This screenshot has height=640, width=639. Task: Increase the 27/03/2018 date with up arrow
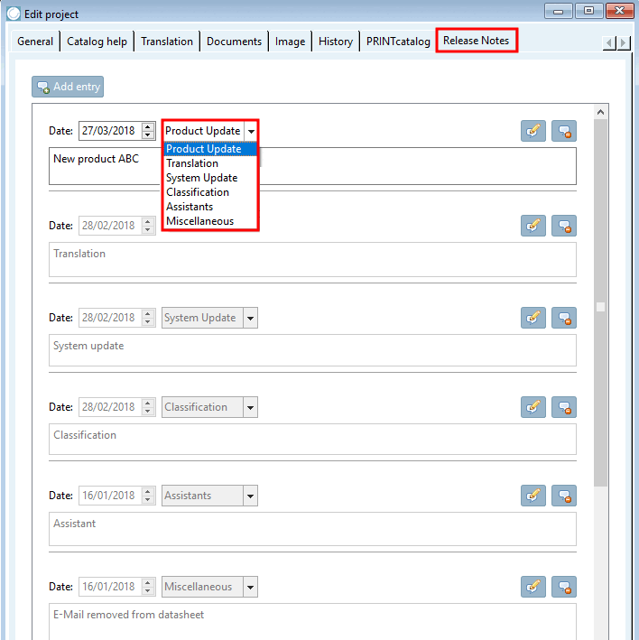[148, 127]
